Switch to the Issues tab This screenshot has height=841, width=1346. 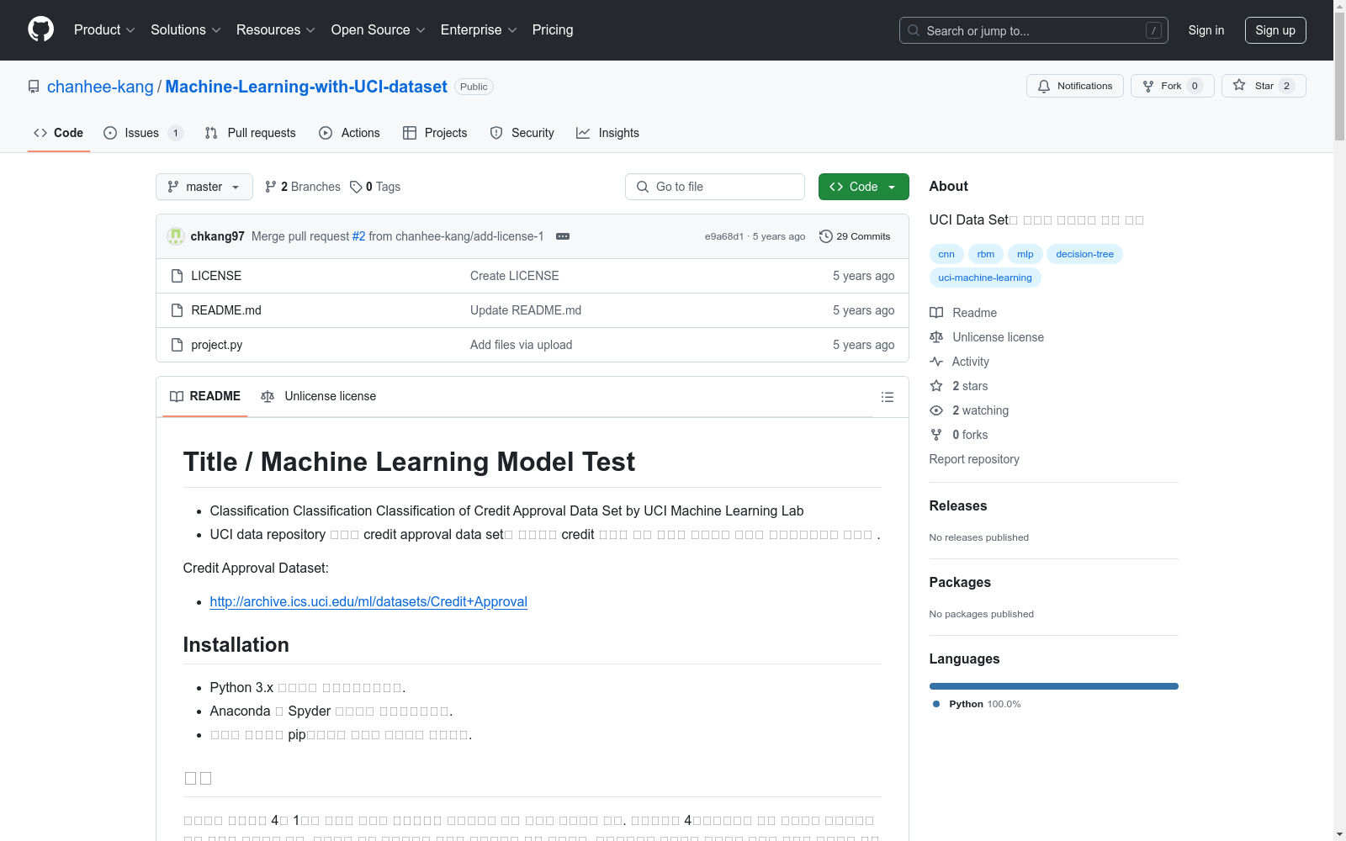coord(143,133)
